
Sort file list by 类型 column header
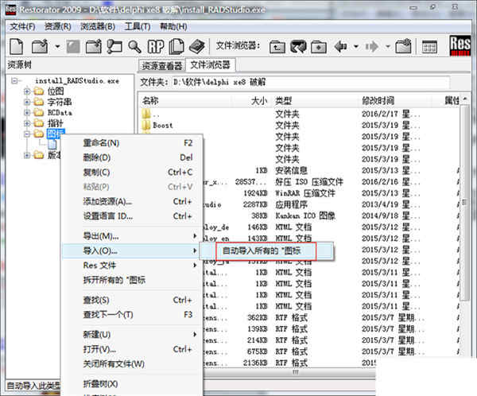pos(315,100)
